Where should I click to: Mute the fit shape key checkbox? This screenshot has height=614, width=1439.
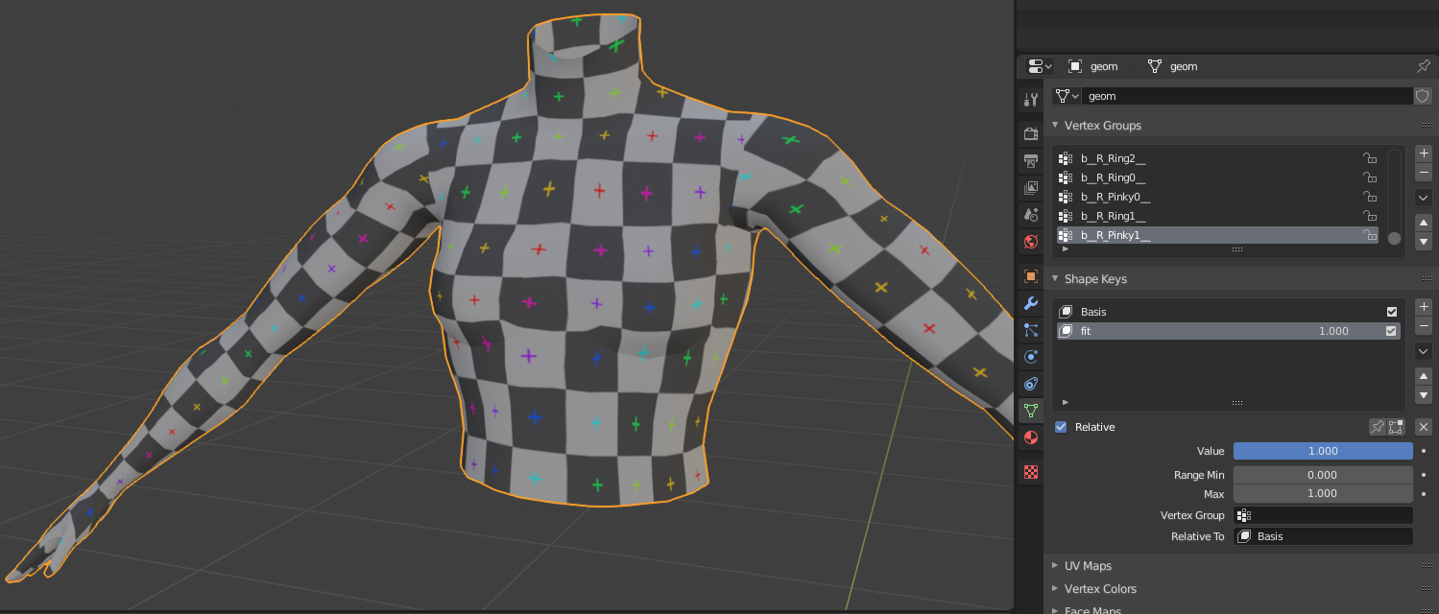point(1391,331)
